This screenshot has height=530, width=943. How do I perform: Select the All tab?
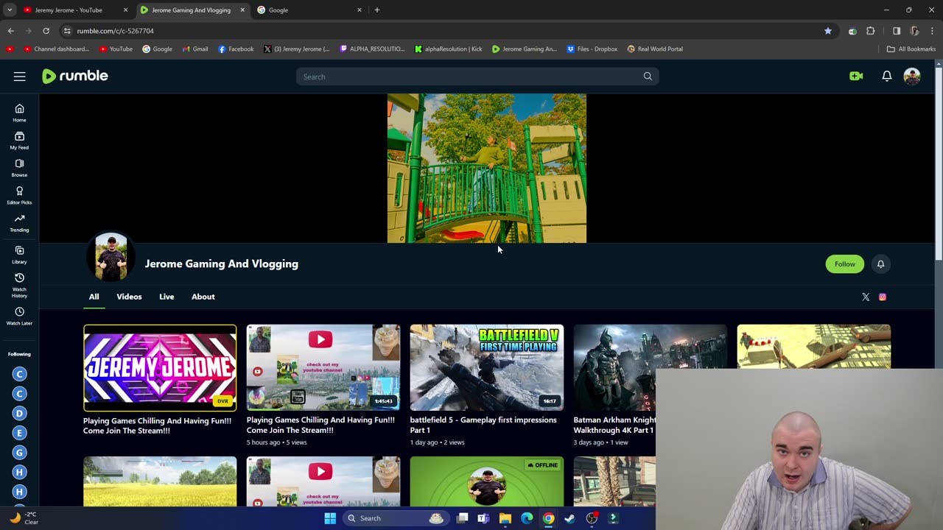pos(94,297)
